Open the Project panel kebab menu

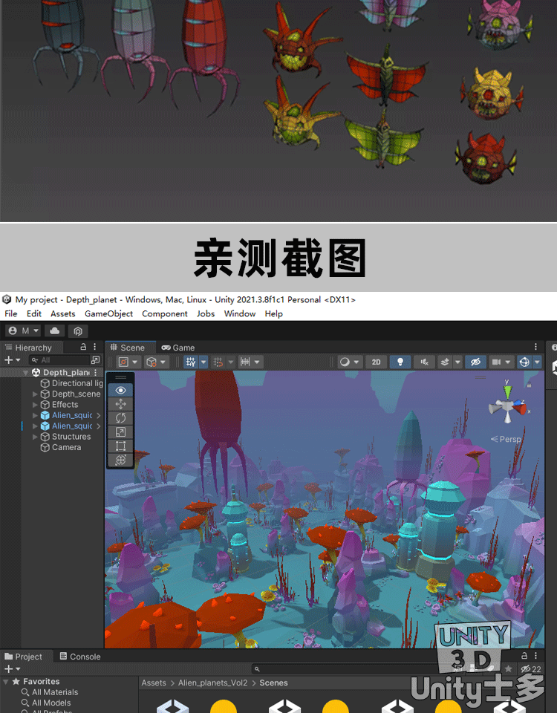[535, 656]
